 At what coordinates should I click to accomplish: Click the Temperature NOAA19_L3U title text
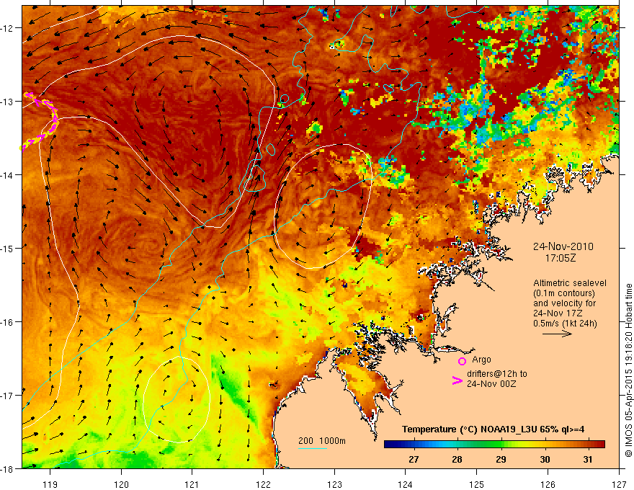click(493, 429)
